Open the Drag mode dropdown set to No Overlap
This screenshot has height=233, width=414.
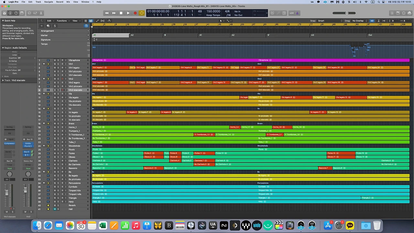[360, 21]
